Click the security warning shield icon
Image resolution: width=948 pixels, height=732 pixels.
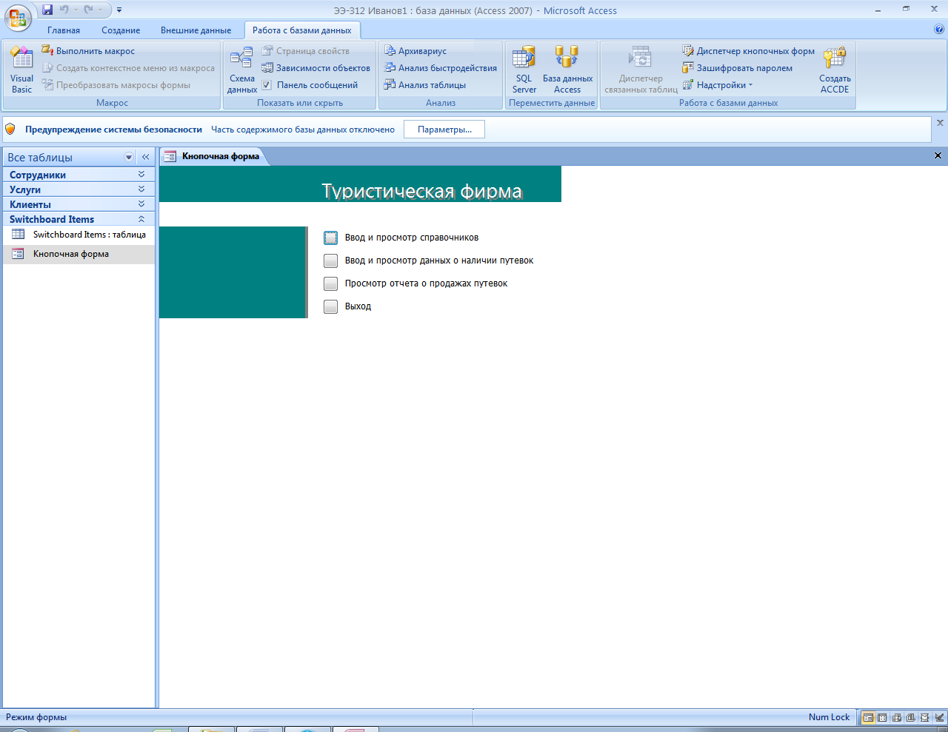[x=10, y=129]
